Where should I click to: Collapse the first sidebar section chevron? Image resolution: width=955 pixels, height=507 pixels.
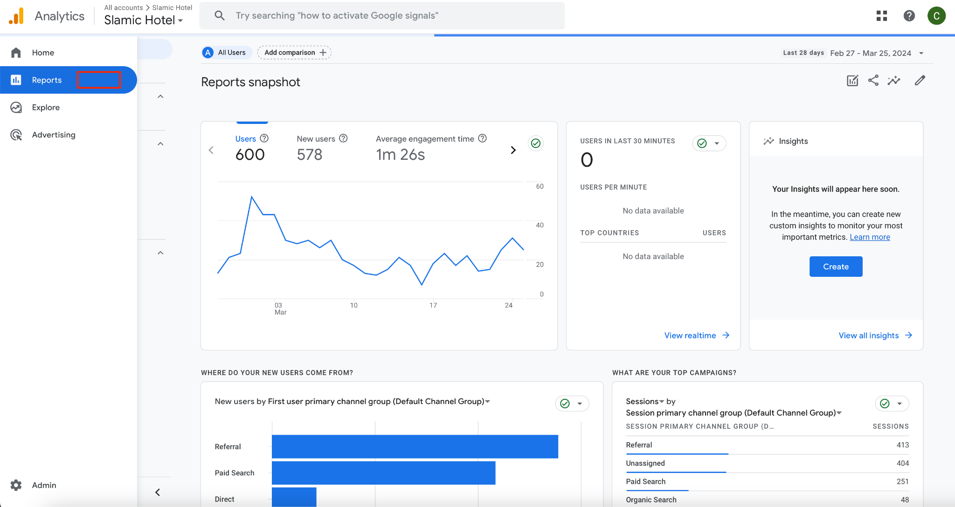coord(160,96)
